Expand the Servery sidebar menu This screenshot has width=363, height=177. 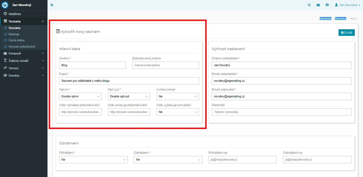click(x=23, y=68)
